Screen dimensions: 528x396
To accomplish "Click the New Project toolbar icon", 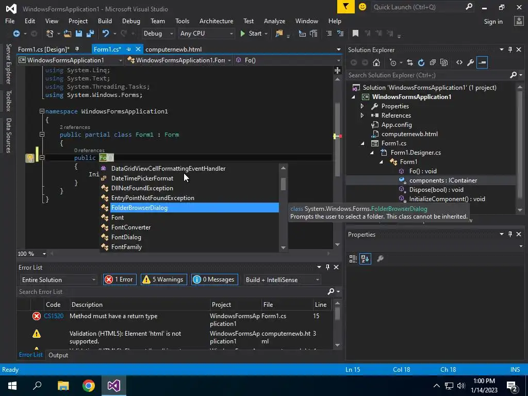I will point(50,34).
